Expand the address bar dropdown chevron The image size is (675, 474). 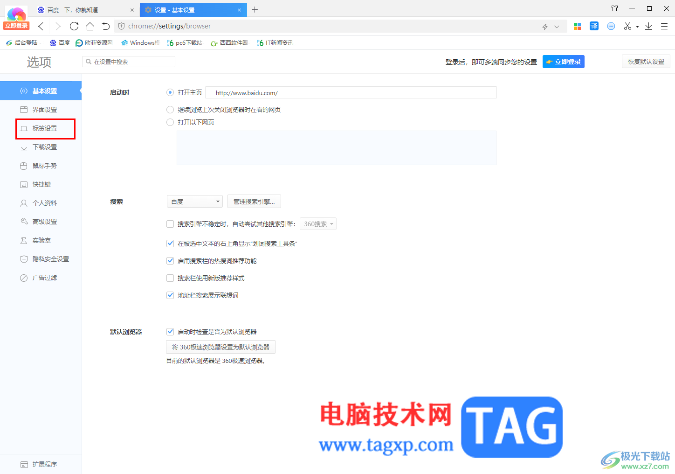pos(557,27)
